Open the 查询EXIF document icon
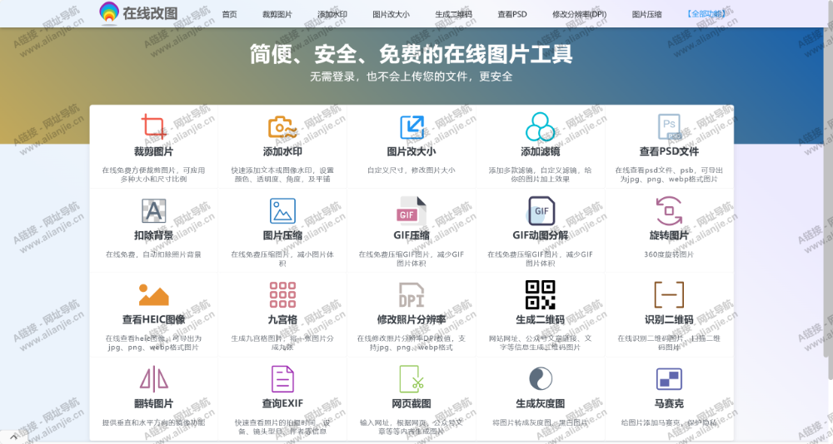Screen dimensions: 833x444 coord(282,379)
